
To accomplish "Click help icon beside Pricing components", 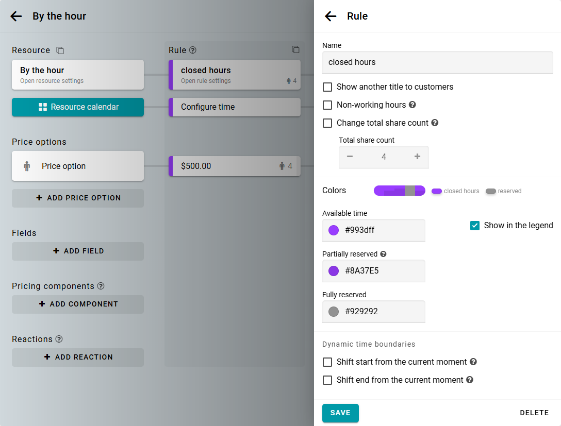I will pos(101,286).
